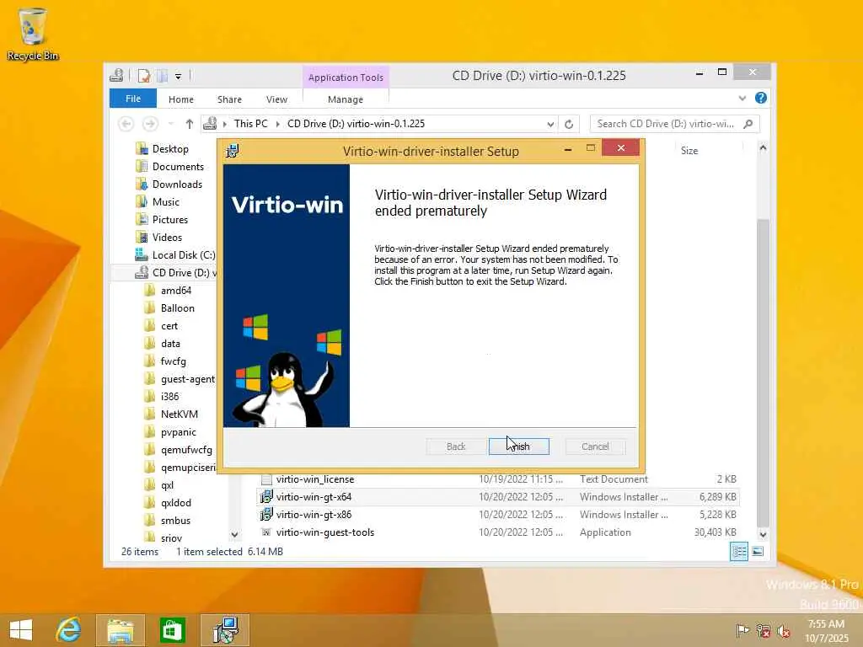Viewport: 863px width, 647px height.
Task: Click New Folder icon in quick access toolbar
Action: [163, 76]
